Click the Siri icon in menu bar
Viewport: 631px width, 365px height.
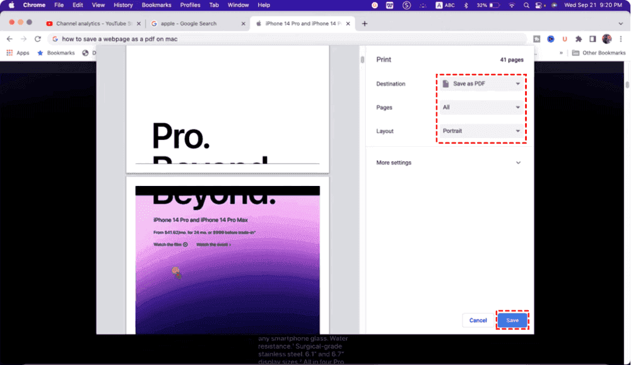[555, 5]
